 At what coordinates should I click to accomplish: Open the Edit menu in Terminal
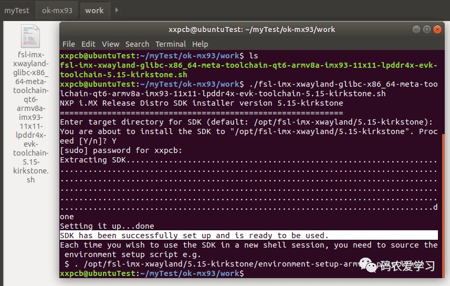pos(88,44)
